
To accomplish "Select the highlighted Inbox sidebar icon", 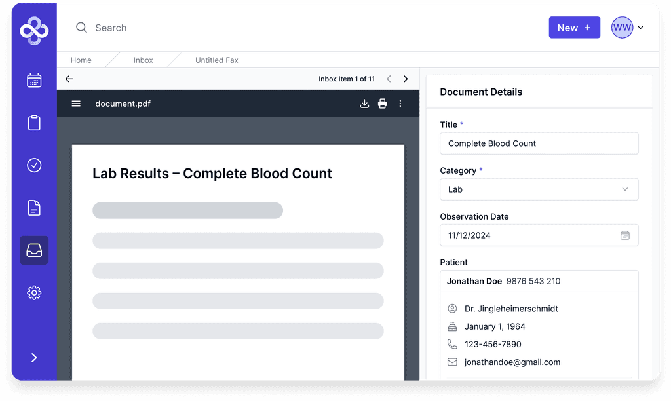I will point(33,250).
